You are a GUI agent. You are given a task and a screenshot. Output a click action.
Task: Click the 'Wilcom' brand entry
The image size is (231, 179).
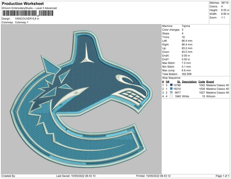point(211,96)
